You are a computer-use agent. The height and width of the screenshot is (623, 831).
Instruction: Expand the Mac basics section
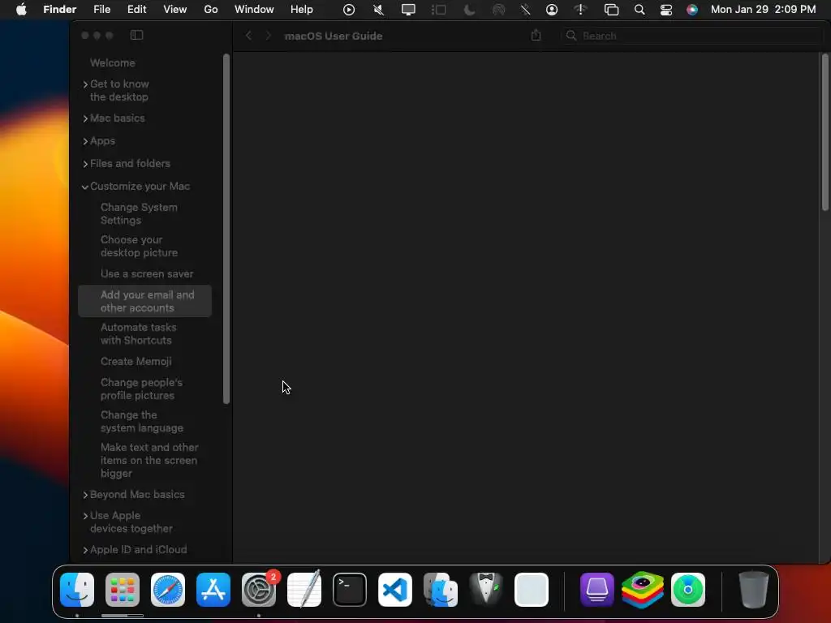click(85, 118)
